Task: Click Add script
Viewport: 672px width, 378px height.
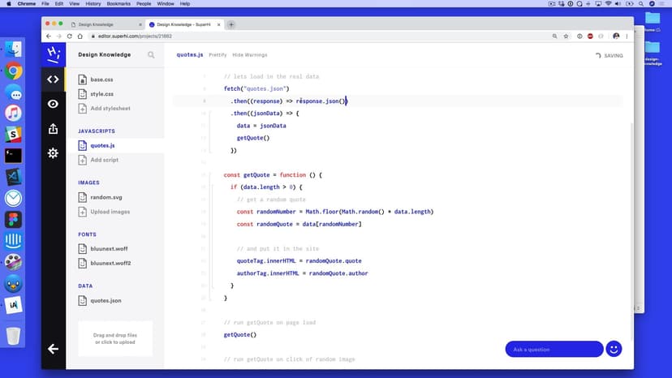Action: (x=104, y=160)
